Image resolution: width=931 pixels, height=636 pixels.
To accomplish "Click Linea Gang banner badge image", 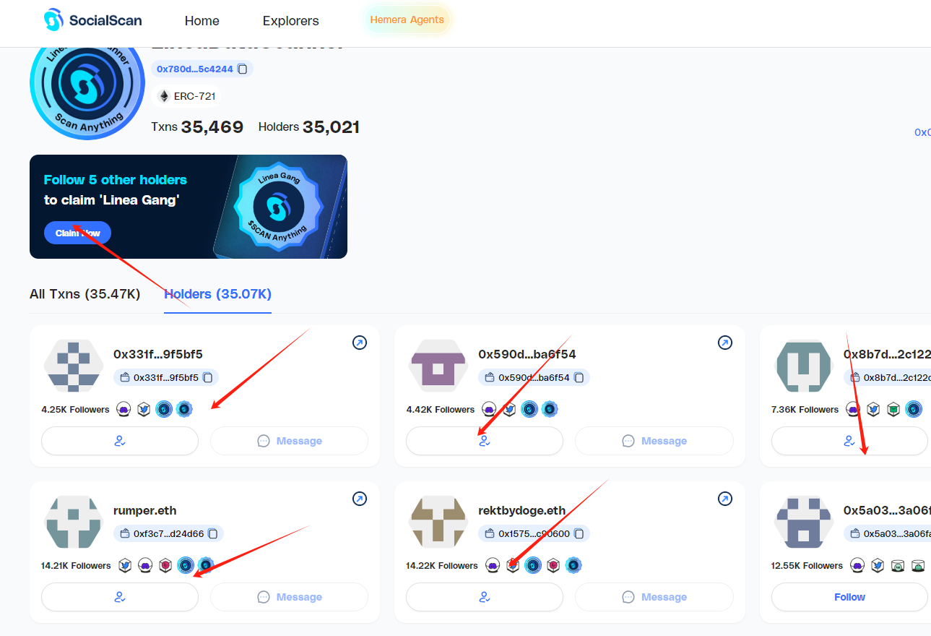I will [x=280, y=207].
